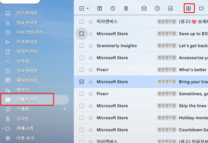Check the 'Countdown' Microsoft Store email checkbox

click(x=82, y=130)
